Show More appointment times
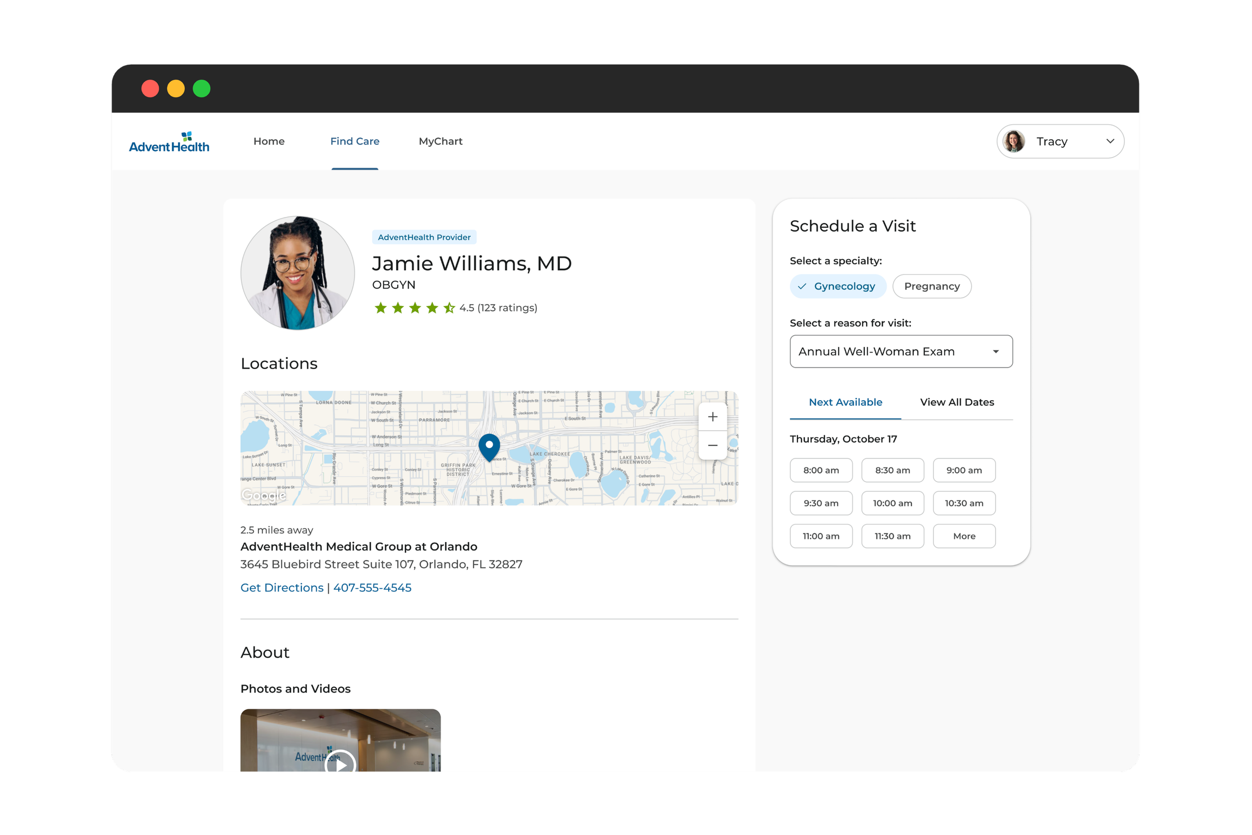Image resolution: width=1252 pixels, height=835 pixels. click(x=964, y=536)
